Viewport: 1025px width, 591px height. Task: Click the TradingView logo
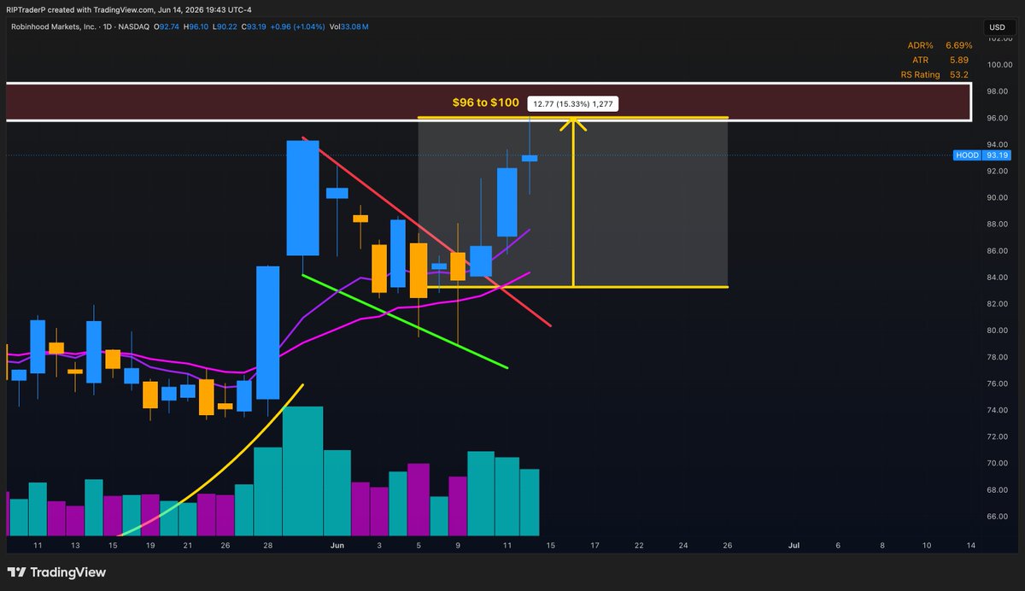pyautogui.click(x=56, y=572)
